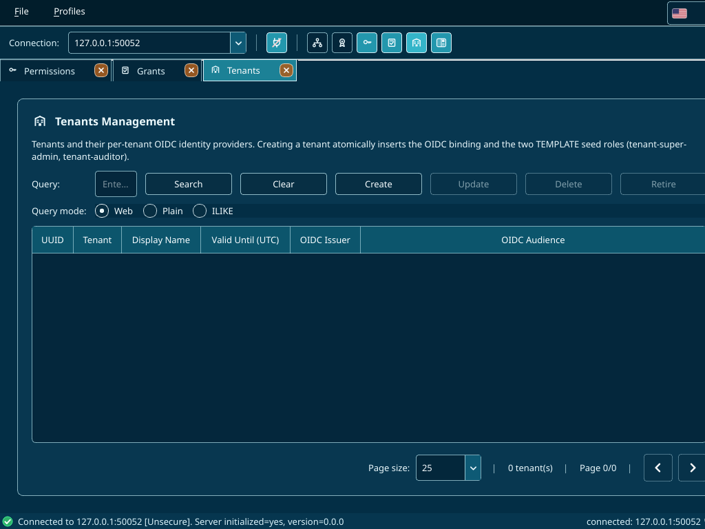This screenshot has height=529, width=705.
Task: Close the Permissions tab
Action: 101,70
